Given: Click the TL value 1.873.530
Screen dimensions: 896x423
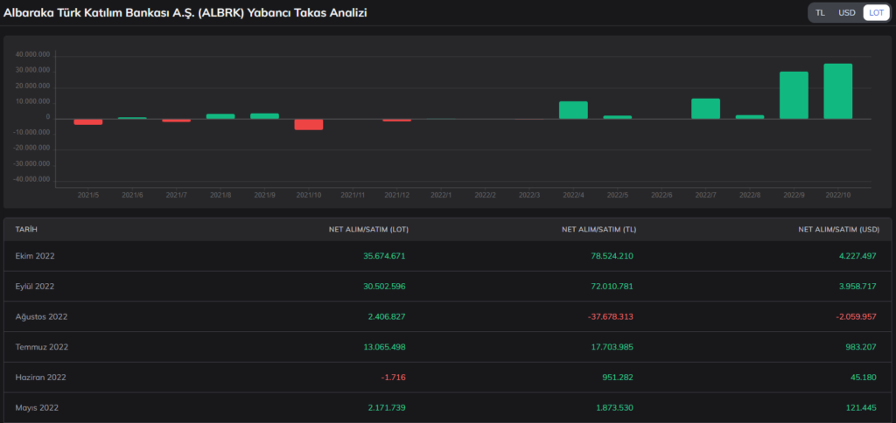Looking at the screenshot, I should click(615, 407).
